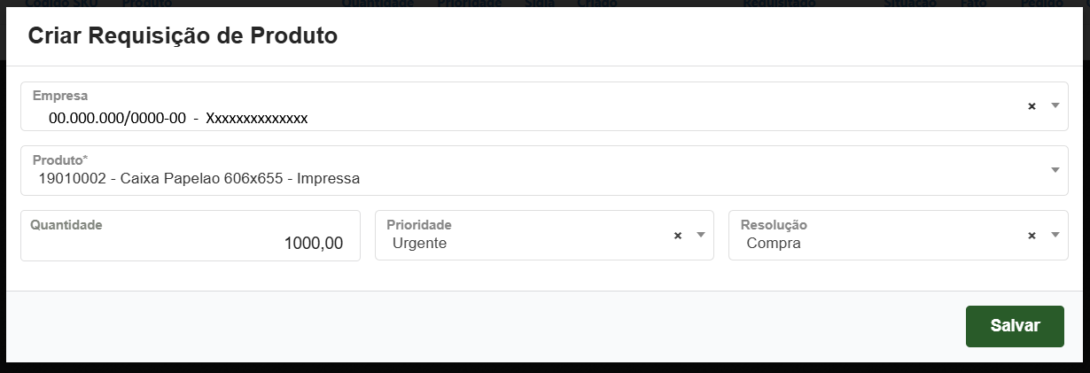Select the company text 00.000.000/0000-00
Image resolution: width=1090 pixels, height=373 pixels.
[x=117, y=118]
